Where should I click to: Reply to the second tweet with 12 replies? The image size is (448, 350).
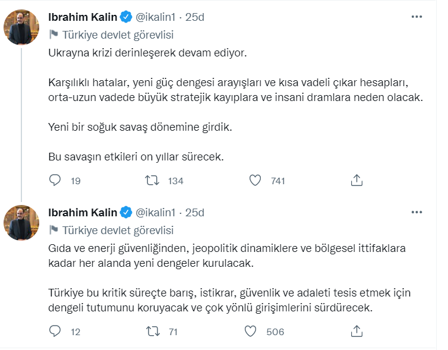(x=55, y=331)
